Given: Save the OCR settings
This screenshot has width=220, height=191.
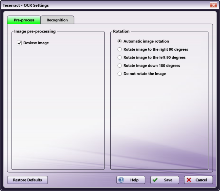Looking at the screenshot, I should click(165, 180).
